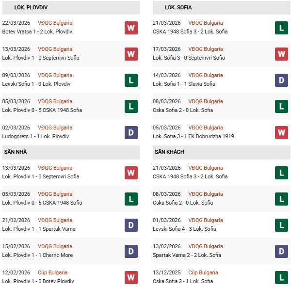Select D badge beside Spartak Varna 1-1 result
Image resolution: width=291 pixels, height=287 pixels.
[x=131, y=225]
